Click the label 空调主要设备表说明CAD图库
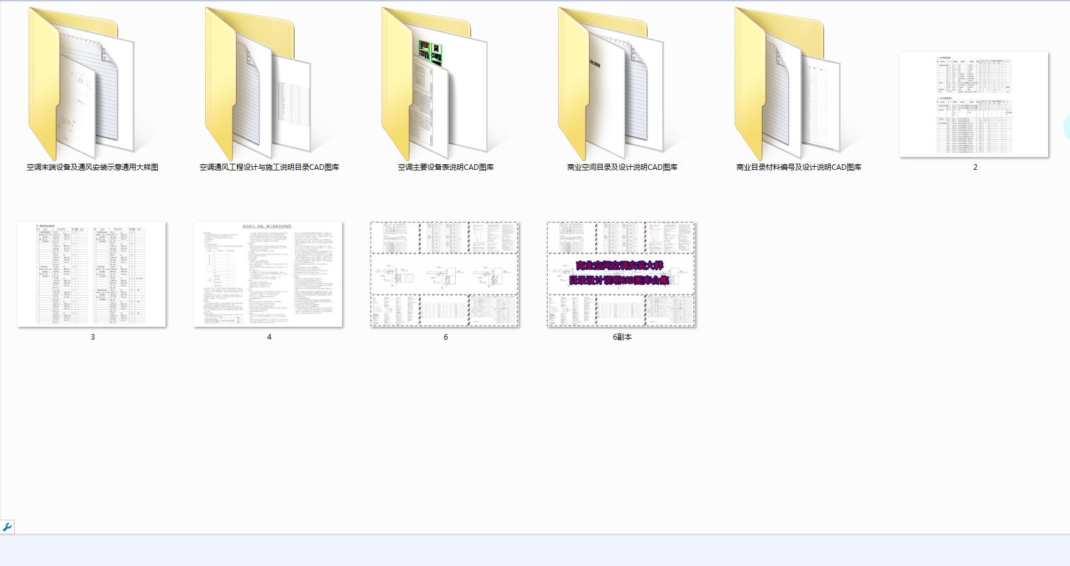 (x=446, y=167)
